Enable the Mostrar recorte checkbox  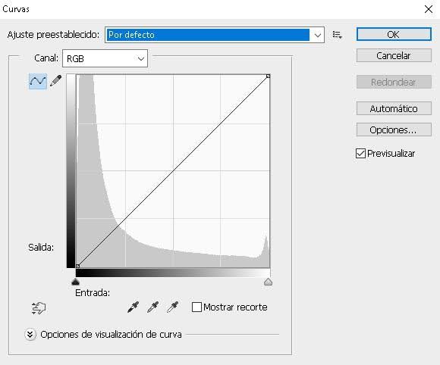point(196,307)
